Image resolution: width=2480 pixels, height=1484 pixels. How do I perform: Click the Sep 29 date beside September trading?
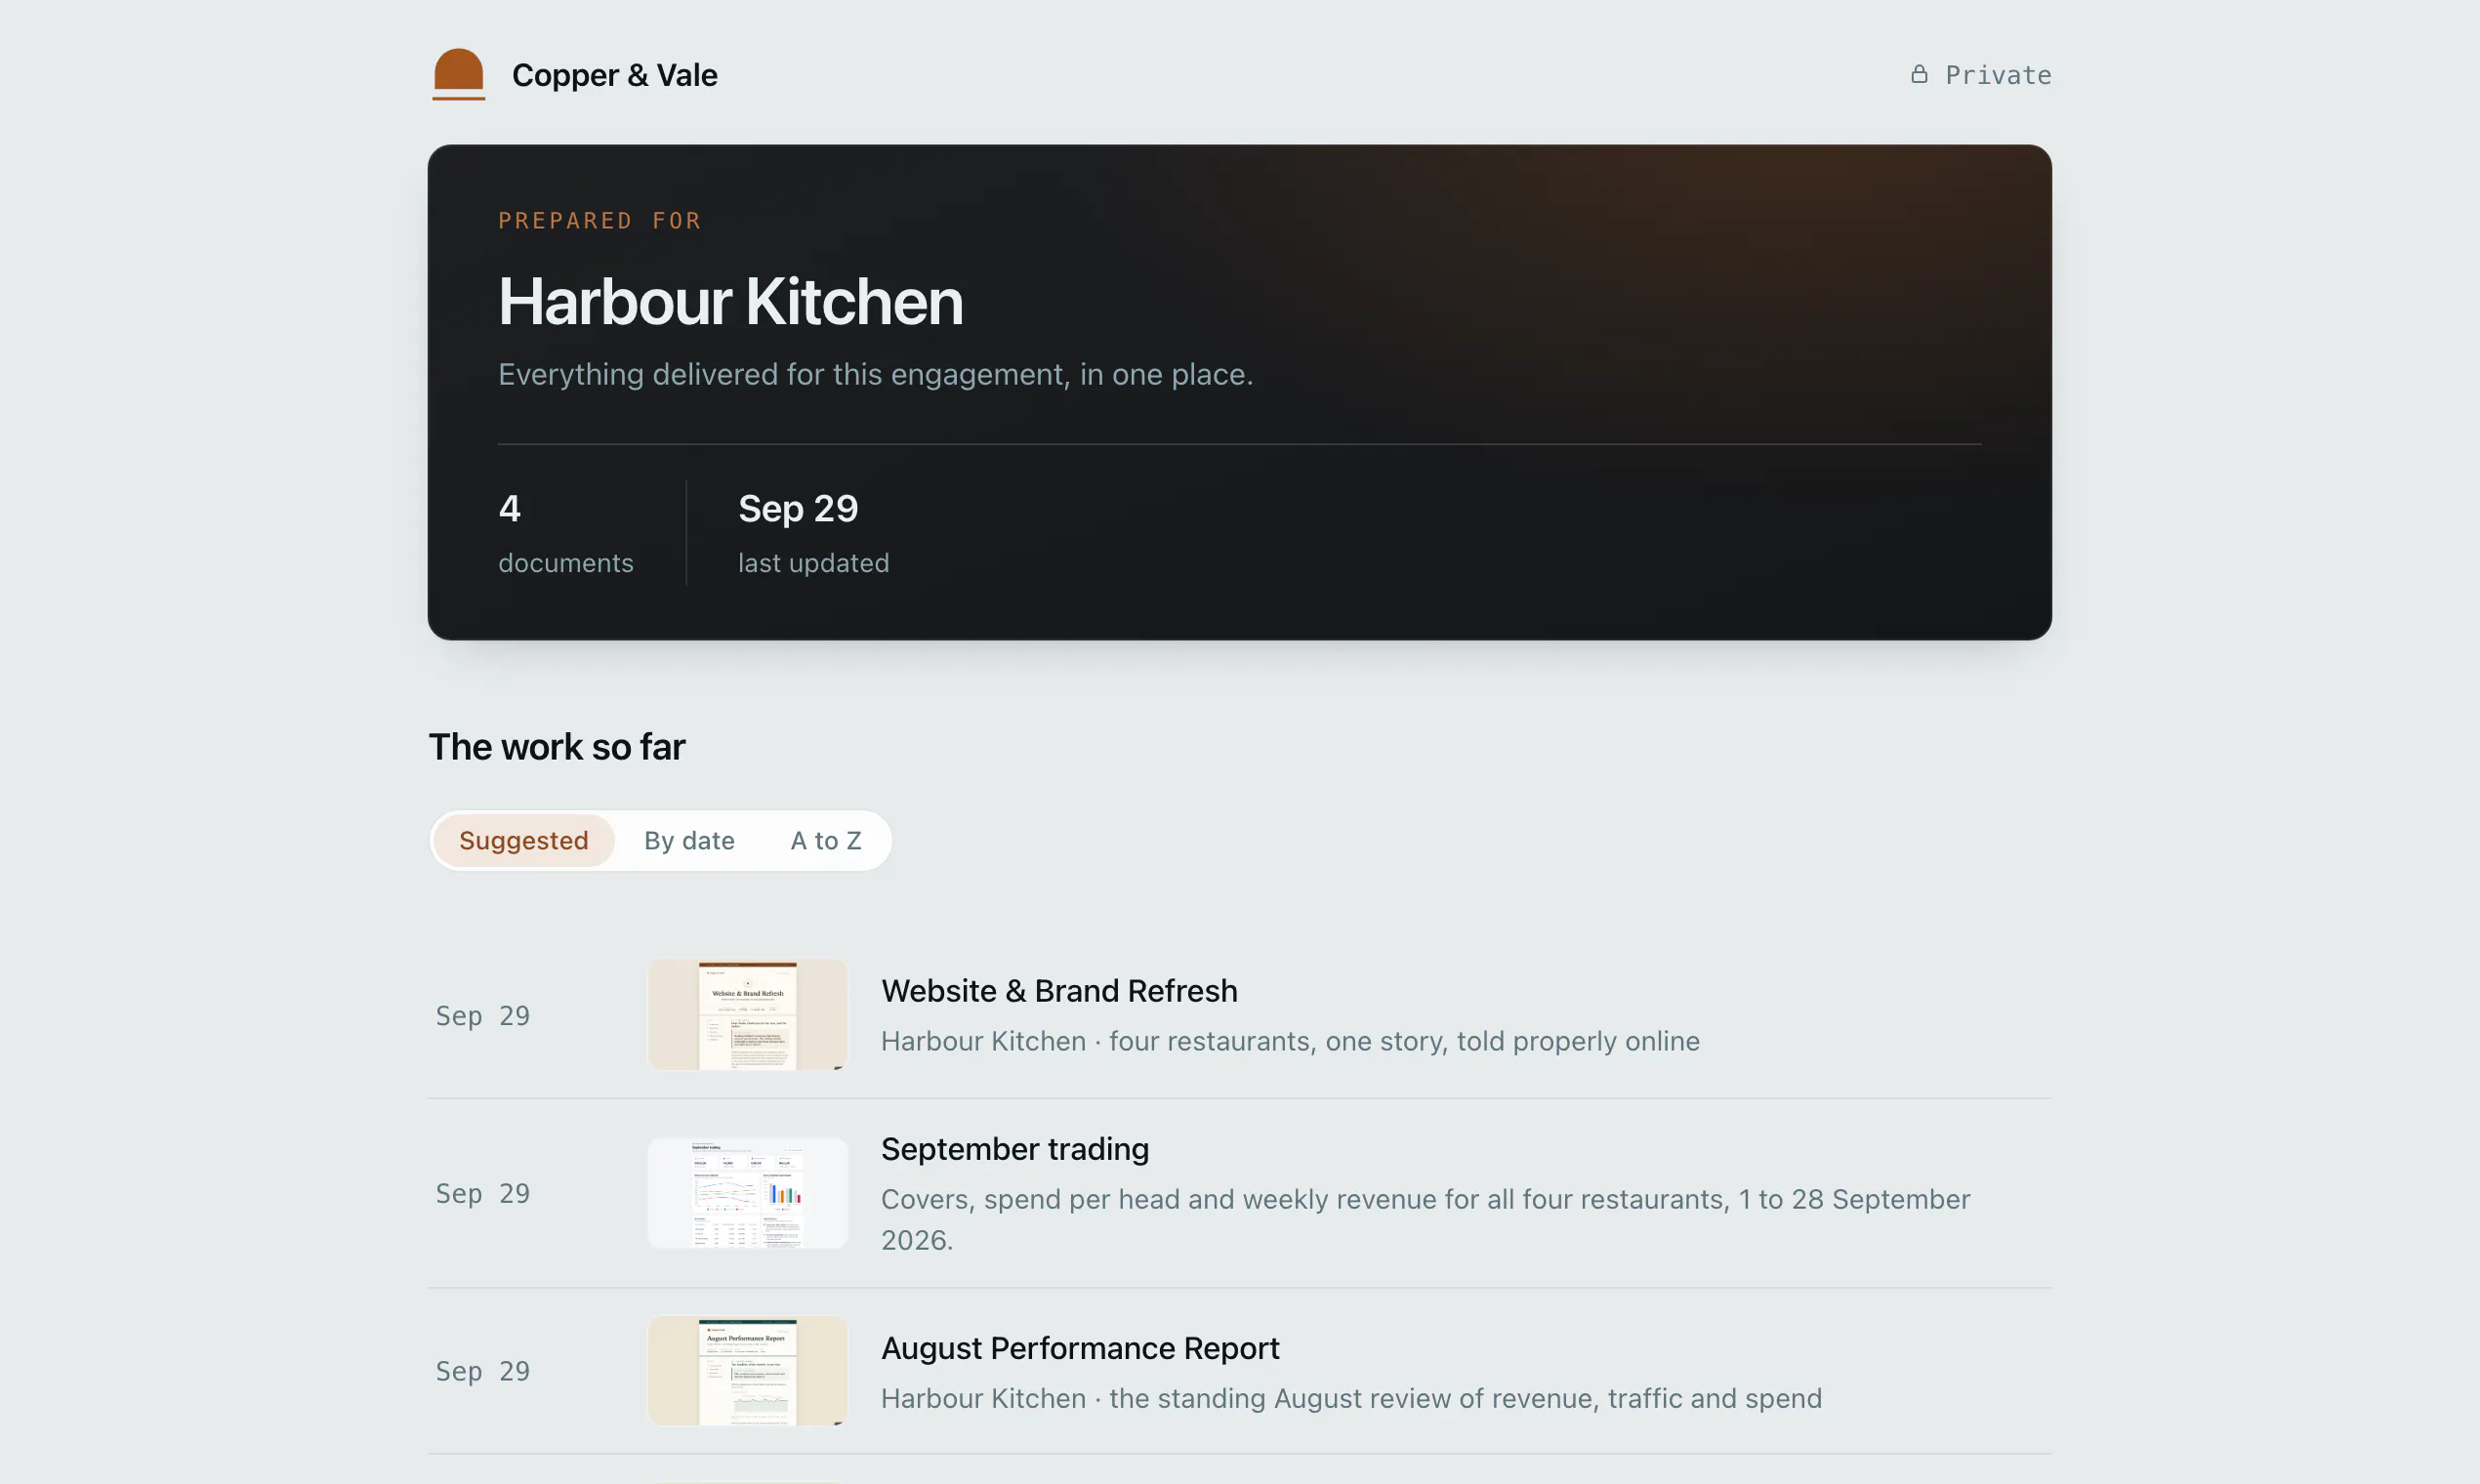coord(482,1193)
